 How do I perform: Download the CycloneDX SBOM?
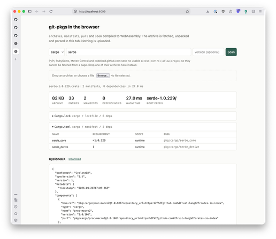click(x=75, y=159)
